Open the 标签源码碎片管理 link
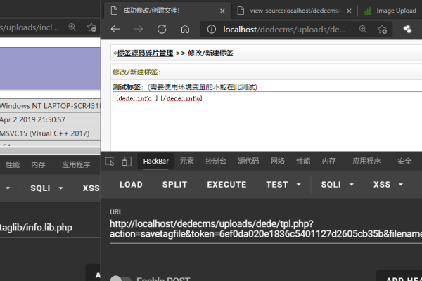 pos(145,53)
